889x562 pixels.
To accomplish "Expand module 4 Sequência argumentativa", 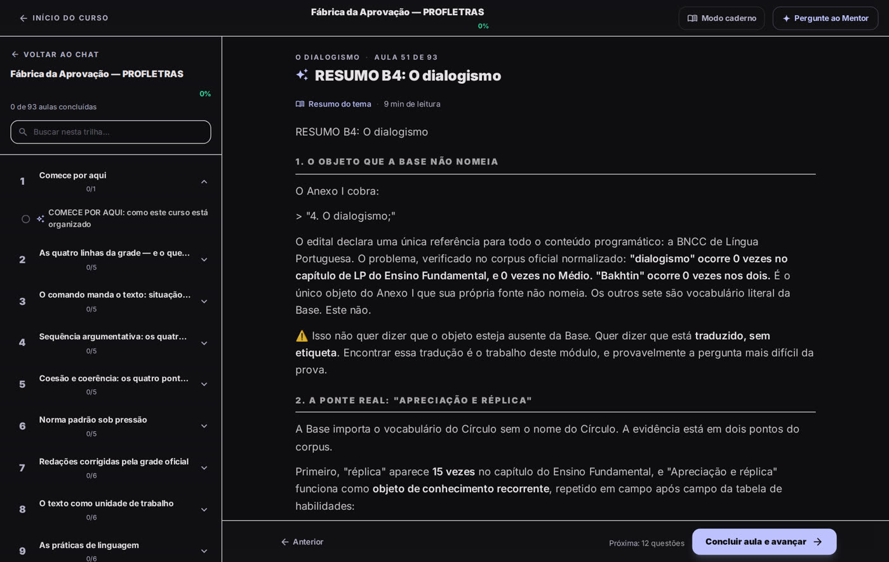I will coord(204,344).
